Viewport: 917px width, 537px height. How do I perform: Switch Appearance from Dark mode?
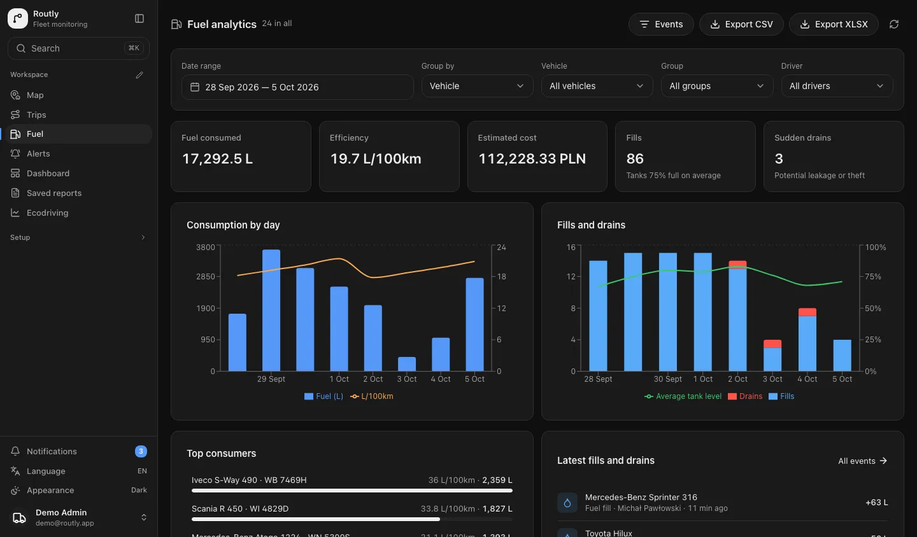pos(78,491)
